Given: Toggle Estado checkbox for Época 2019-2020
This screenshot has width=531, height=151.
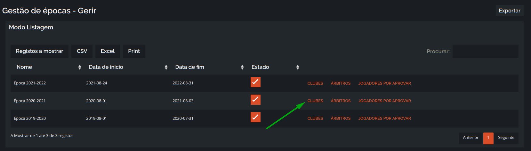Looking at the screenshot, I should pyautogui.click(x=255, y=117).
